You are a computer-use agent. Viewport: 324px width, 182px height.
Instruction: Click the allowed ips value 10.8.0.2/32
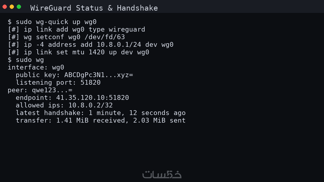click(91, 105)
